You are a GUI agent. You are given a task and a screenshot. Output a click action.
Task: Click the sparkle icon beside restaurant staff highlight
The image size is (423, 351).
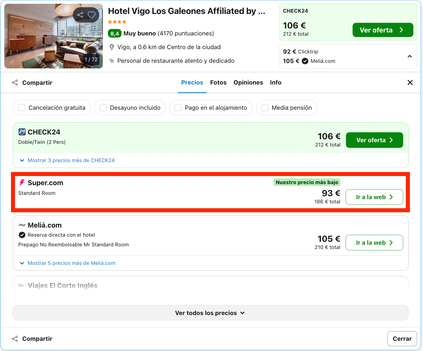[x=112, y=61]
